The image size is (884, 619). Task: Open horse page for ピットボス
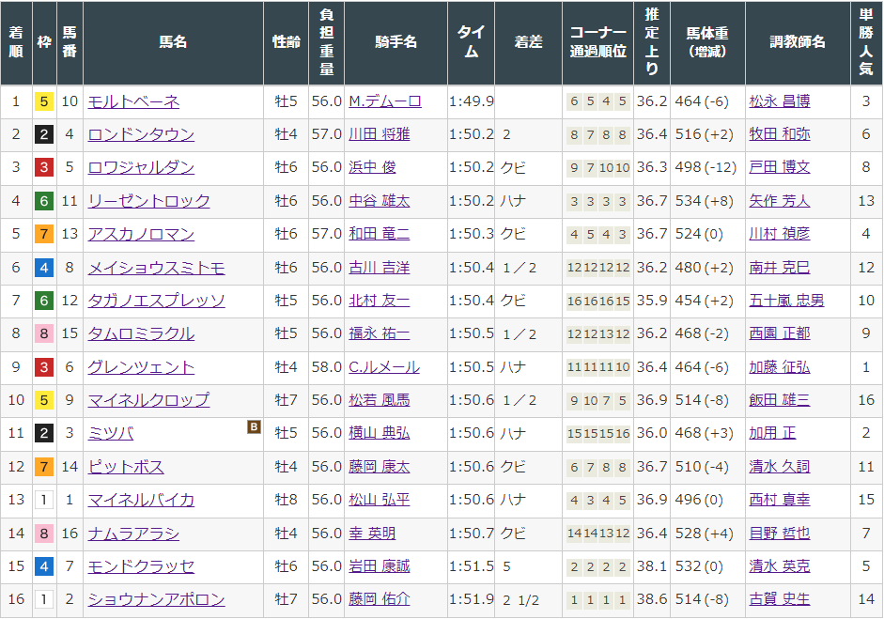tap(126, 467)
